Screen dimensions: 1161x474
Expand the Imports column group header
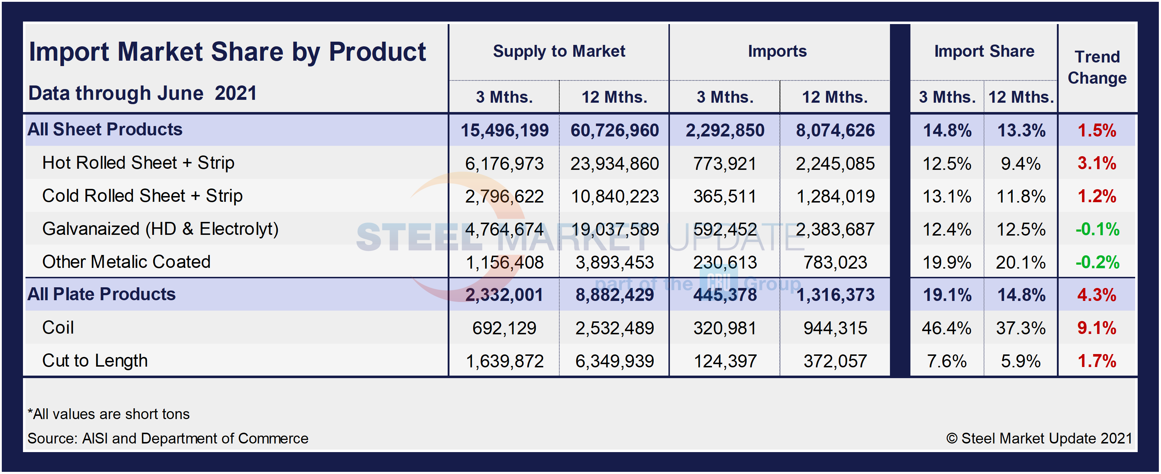778,51
